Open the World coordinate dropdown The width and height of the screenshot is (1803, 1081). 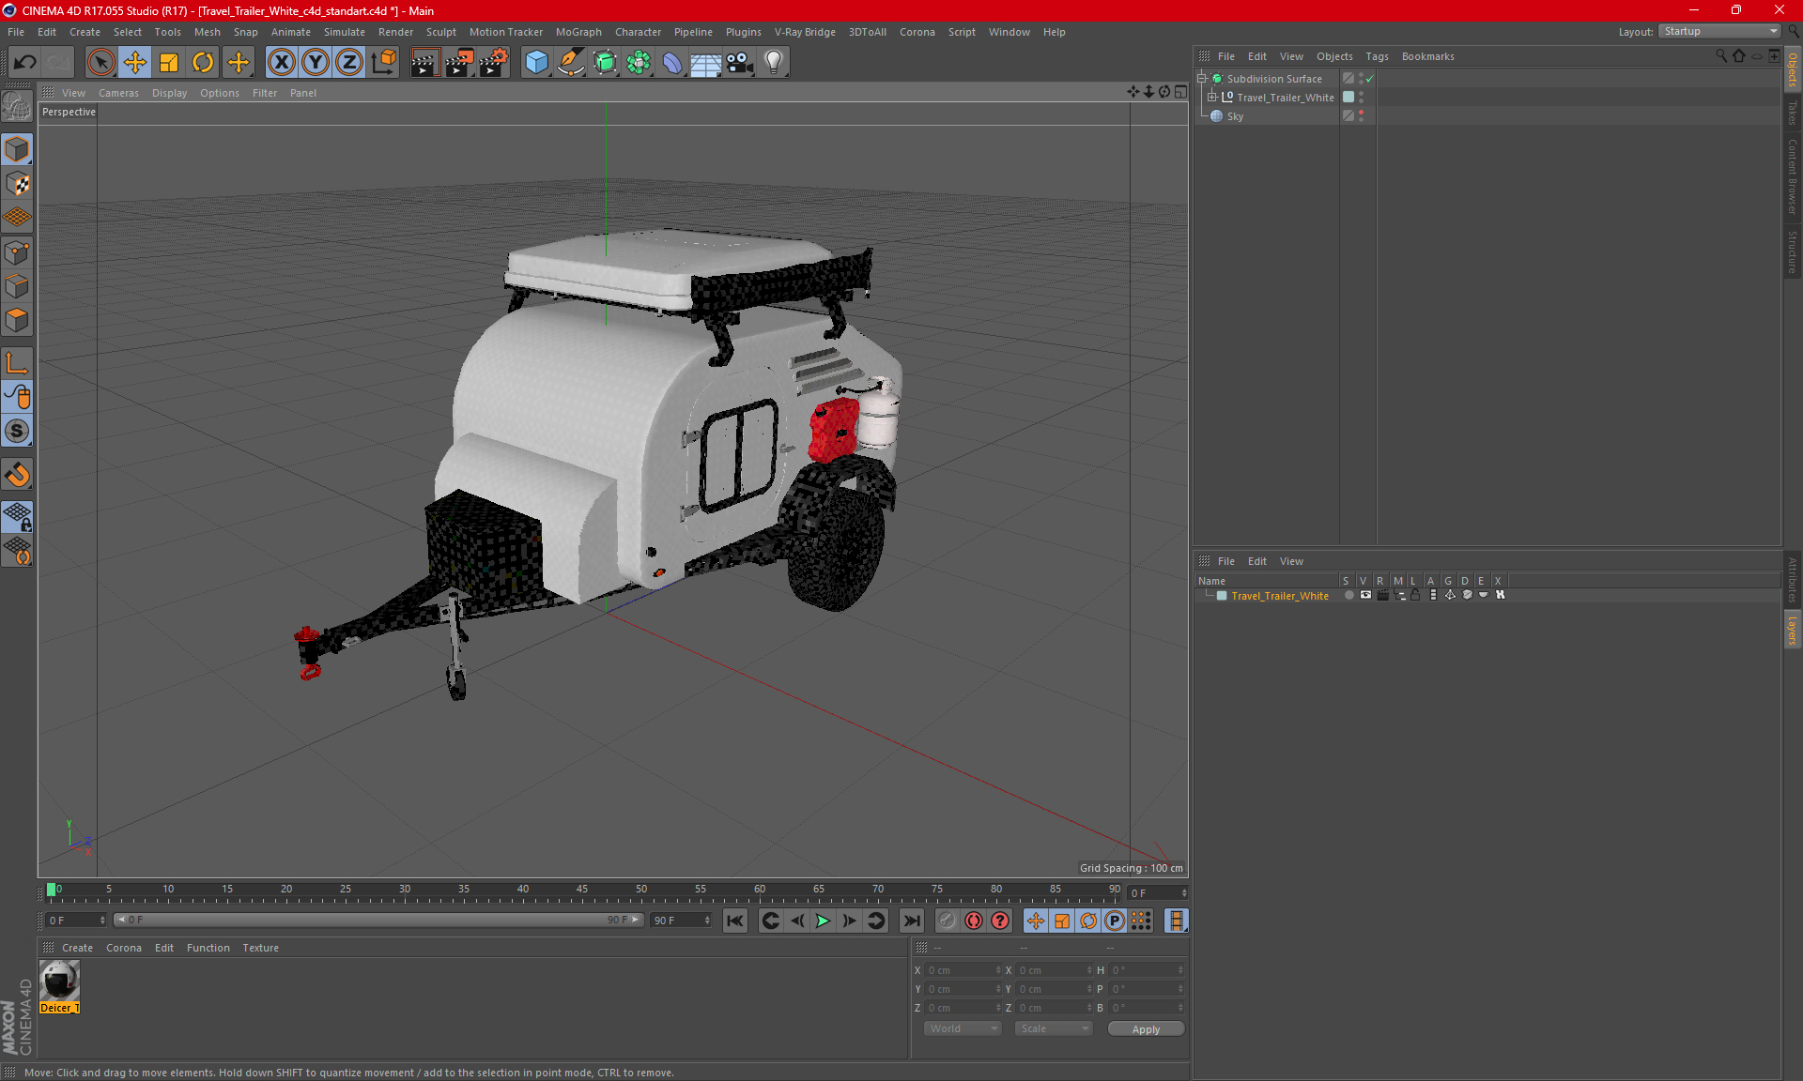(x=963, y=1028)
